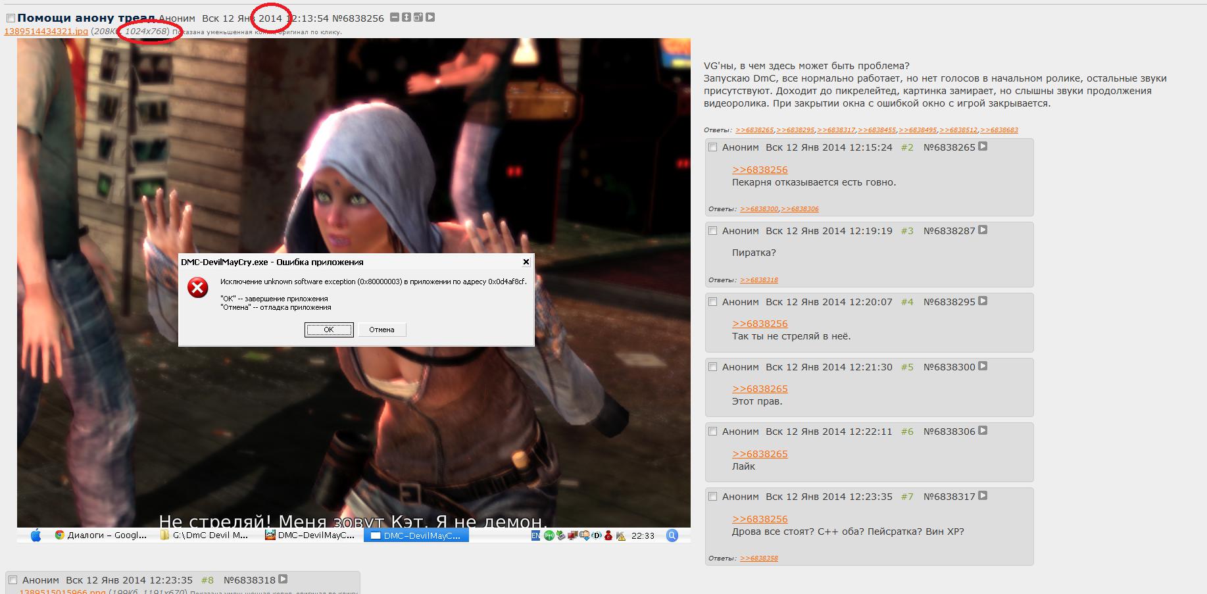Click post number №6838306
The height and width of the screenshot is (594, 1207).
[949, 432]
